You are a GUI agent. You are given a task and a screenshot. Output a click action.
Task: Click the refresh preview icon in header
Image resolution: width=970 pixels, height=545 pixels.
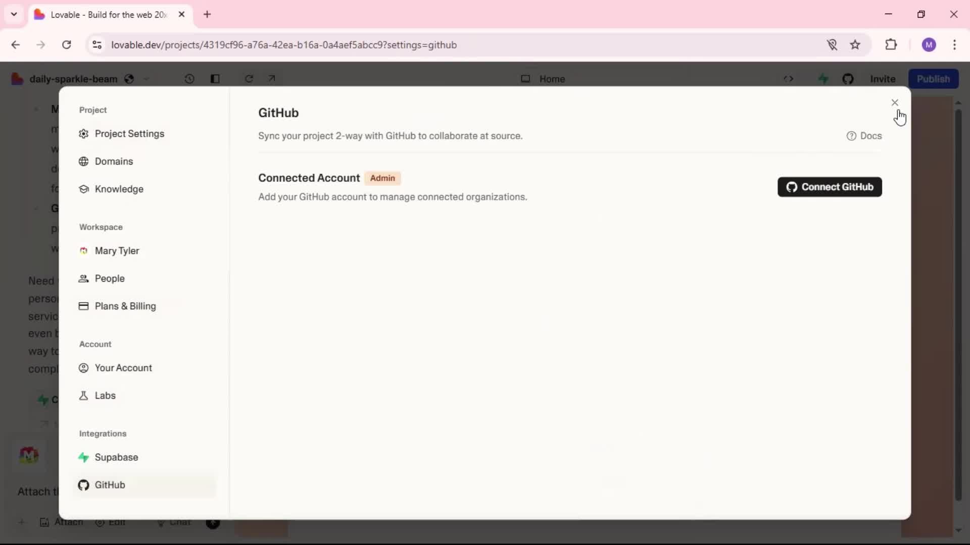coord(249,79)
